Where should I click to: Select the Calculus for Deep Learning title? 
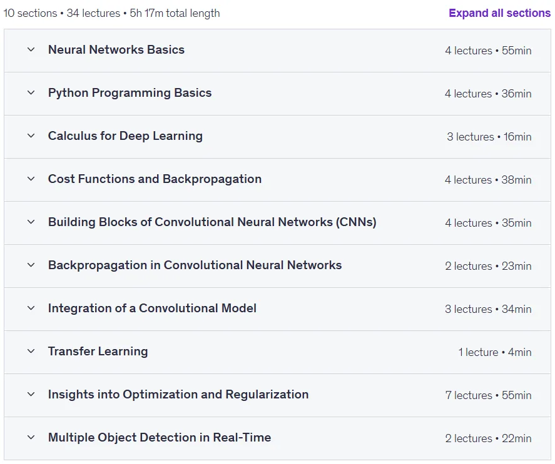[x=125, y=136]
